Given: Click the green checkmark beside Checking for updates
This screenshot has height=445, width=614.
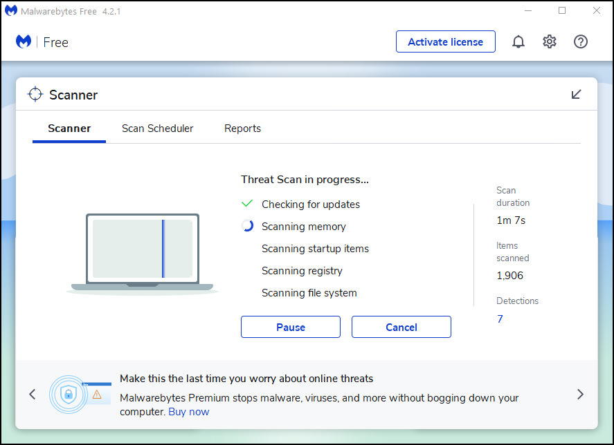Looking at the screenshot, I should [247, 203].
